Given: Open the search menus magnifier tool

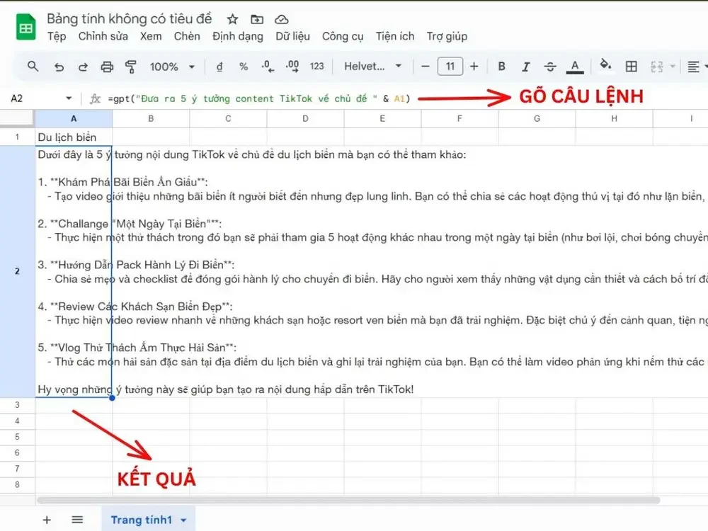Looking at the screenshot, I should click(x=33, y=67).
